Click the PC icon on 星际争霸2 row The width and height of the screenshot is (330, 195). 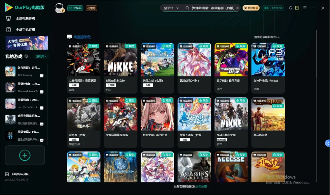[x=42, y=140]
